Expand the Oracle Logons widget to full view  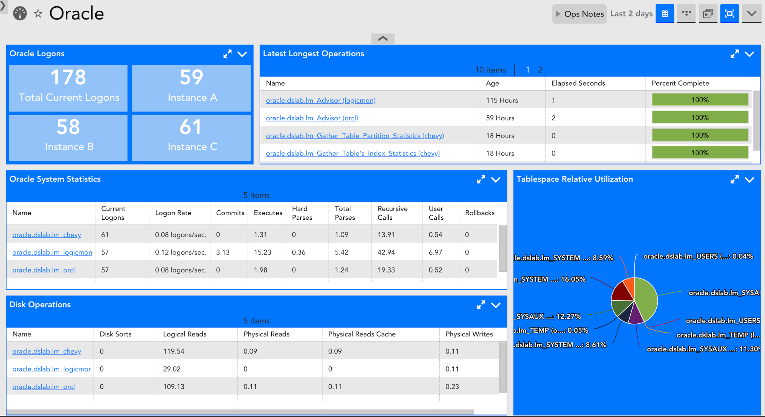pos(227,54)
